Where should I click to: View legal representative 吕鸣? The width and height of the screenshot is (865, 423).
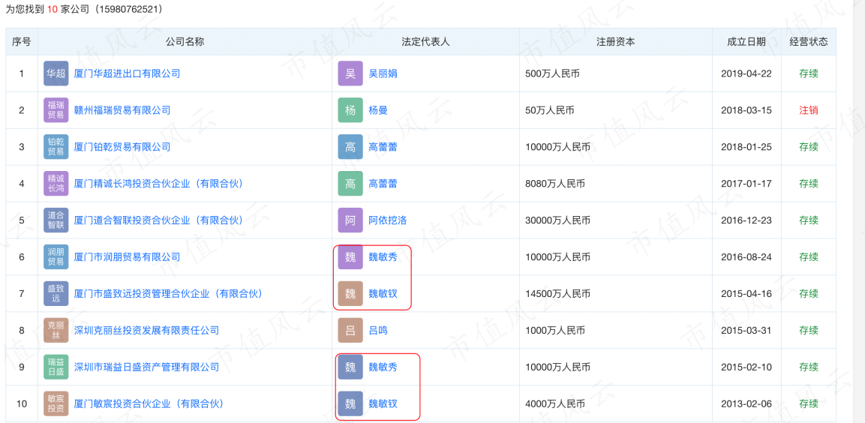click(x=378, y=330)
